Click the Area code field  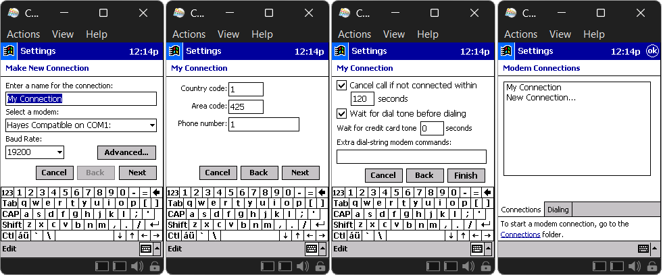click(x=245, y=106)
